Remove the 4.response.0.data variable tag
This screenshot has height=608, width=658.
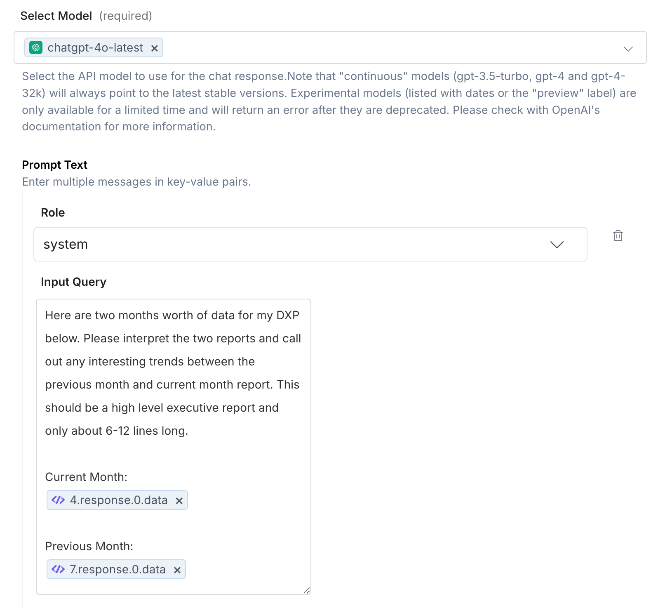(179, 501)
